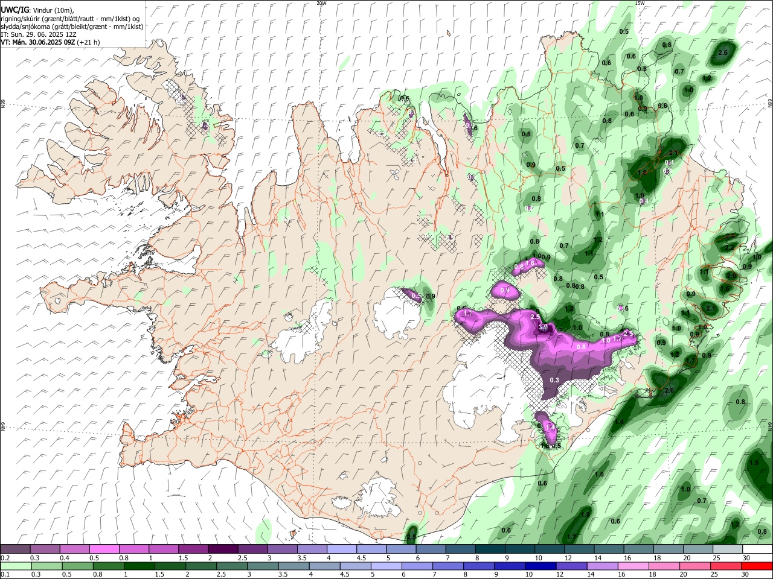This screenshot has height=579, width=773.
Task: Pick the orchid 0.4 swatch in the snow legend
Action: tap(74, 549)
